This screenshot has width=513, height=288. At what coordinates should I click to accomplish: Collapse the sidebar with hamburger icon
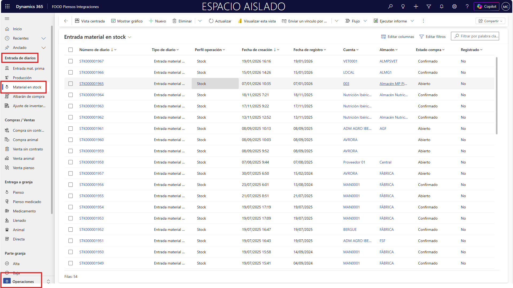pyautogui.click(x=7, y=18)
